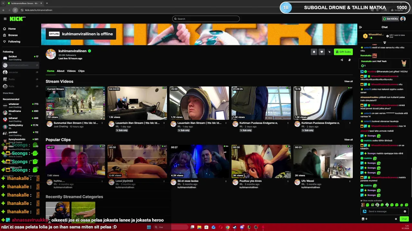Viewport: 412px width, 231px height.
Task: Reload the page with browser refresh
Action: pyautogui.click(x=15, y=10)
